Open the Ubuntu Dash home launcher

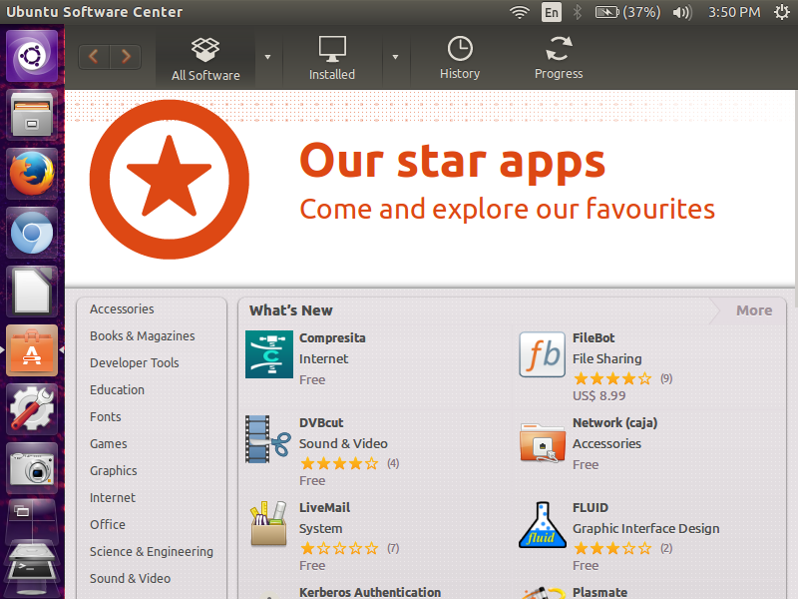(32, 56)
